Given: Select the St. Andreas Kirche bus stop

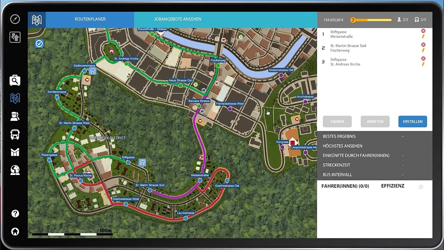Looking at the screenshot, I should [126, 64].
